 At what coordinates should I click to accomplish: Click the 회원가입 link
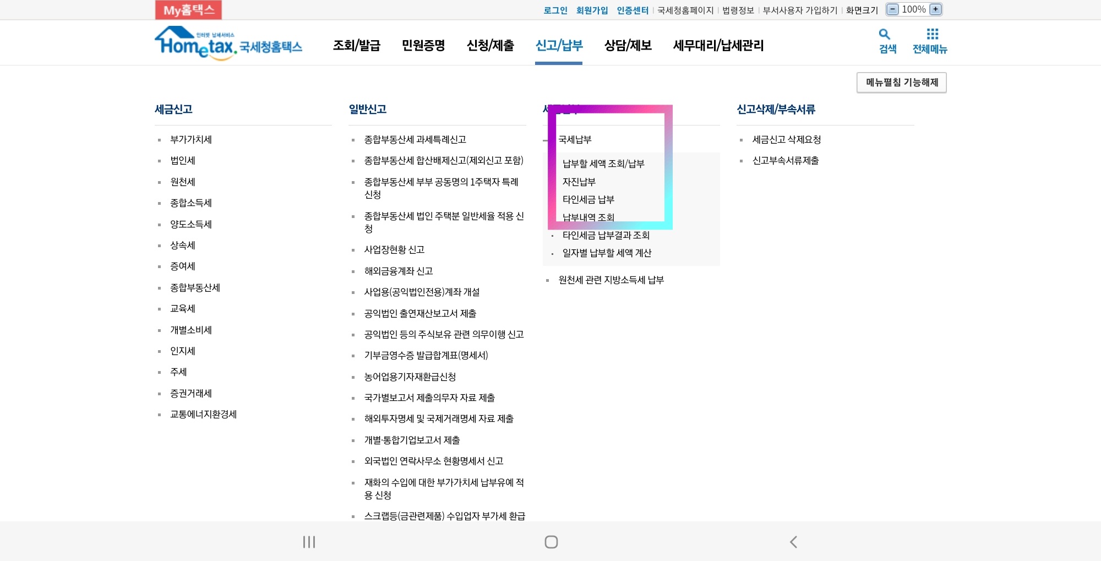592,10
